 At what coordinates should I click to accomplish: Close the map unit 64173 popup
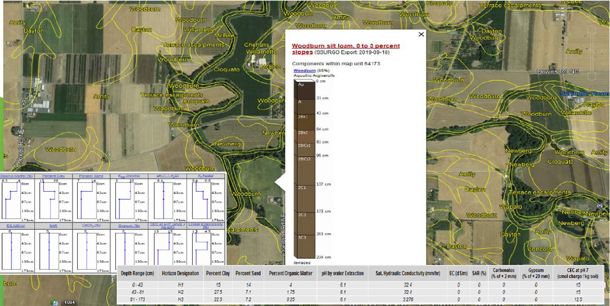pos(421,34)
